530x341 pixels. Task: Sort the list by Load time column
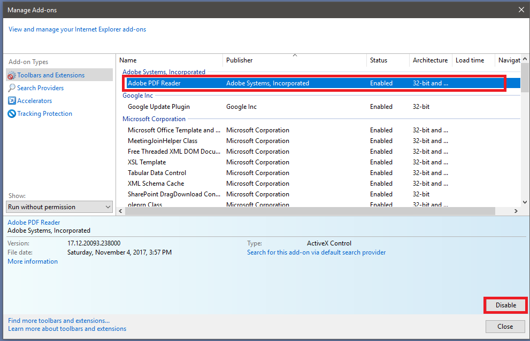[473, 60]
